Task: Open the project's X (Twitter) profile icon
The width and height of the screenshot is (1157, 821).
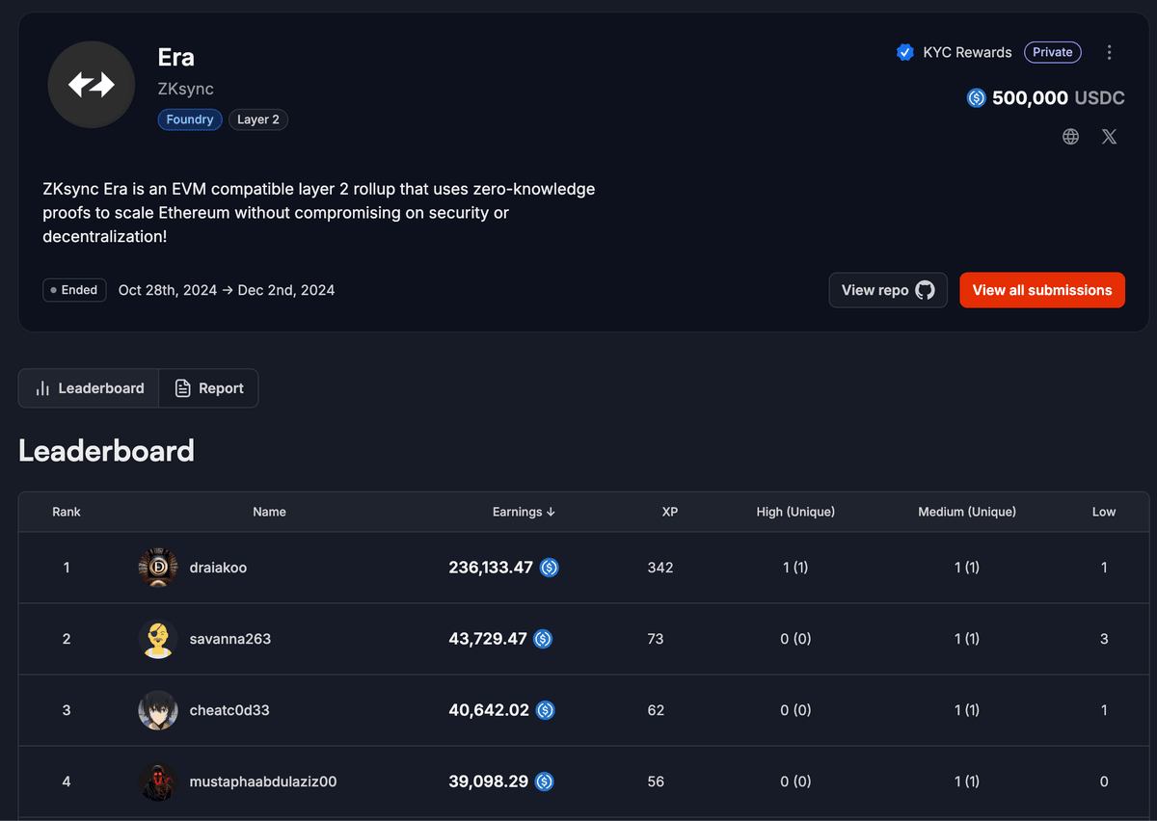Action: (1109, 137)
